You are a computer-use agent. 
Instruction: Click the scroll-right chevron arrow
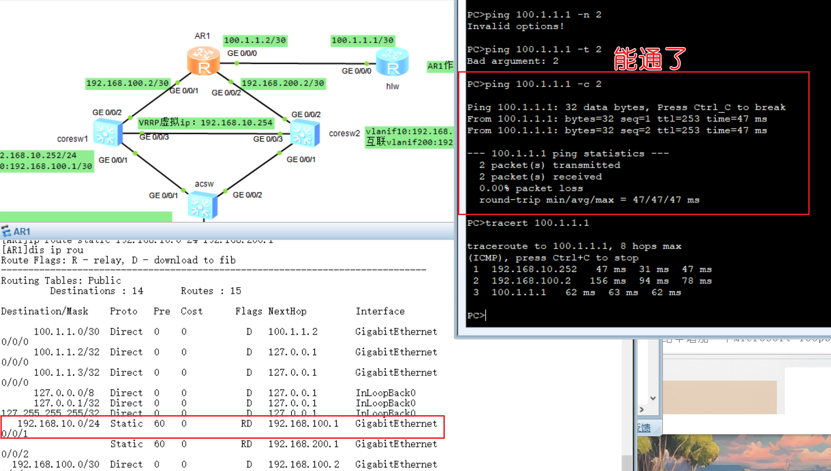[x=642, y=409]
